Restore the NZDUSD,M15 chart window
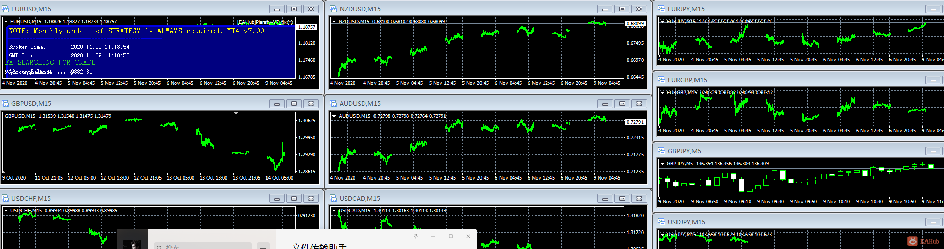This screenshot has height=249, width=944. 622,9
